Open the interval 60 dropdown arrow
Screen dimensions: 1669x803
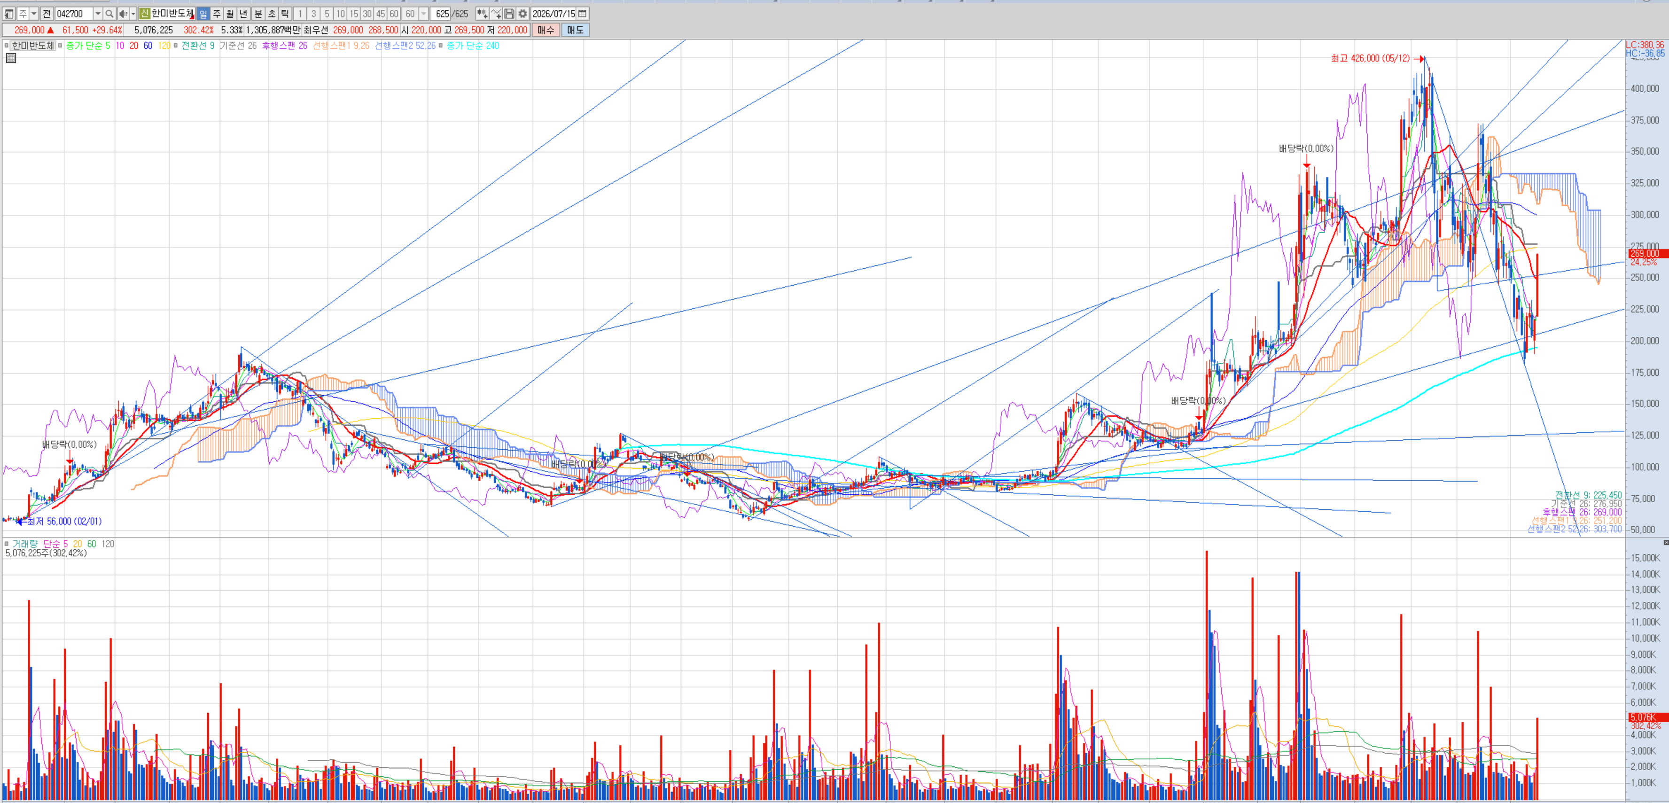[424, 14]
